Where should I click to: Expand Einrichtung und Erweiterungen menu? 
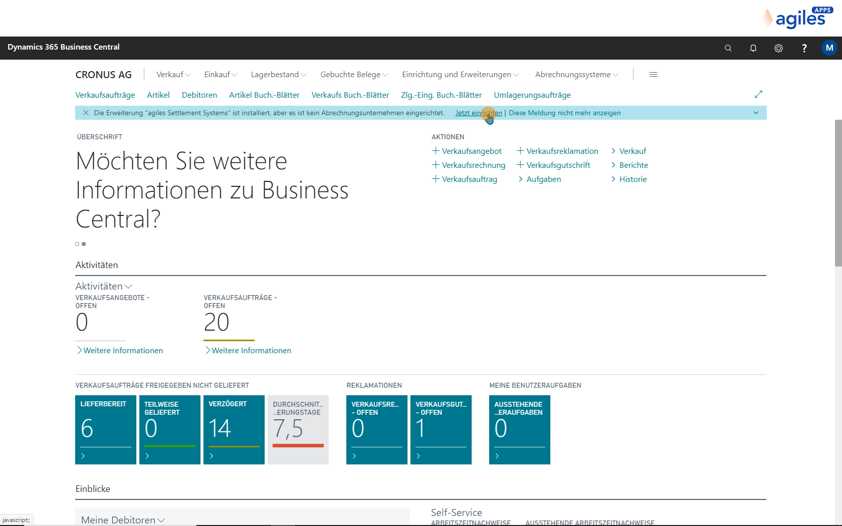click(461, 74)
